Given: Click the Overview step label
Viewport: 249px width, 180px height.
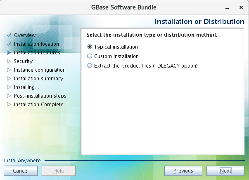Looking at the screenshot, I should (25, 35).
